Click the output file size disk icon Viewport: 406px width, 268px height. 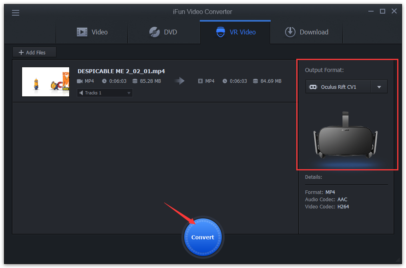tap(255, 81)
